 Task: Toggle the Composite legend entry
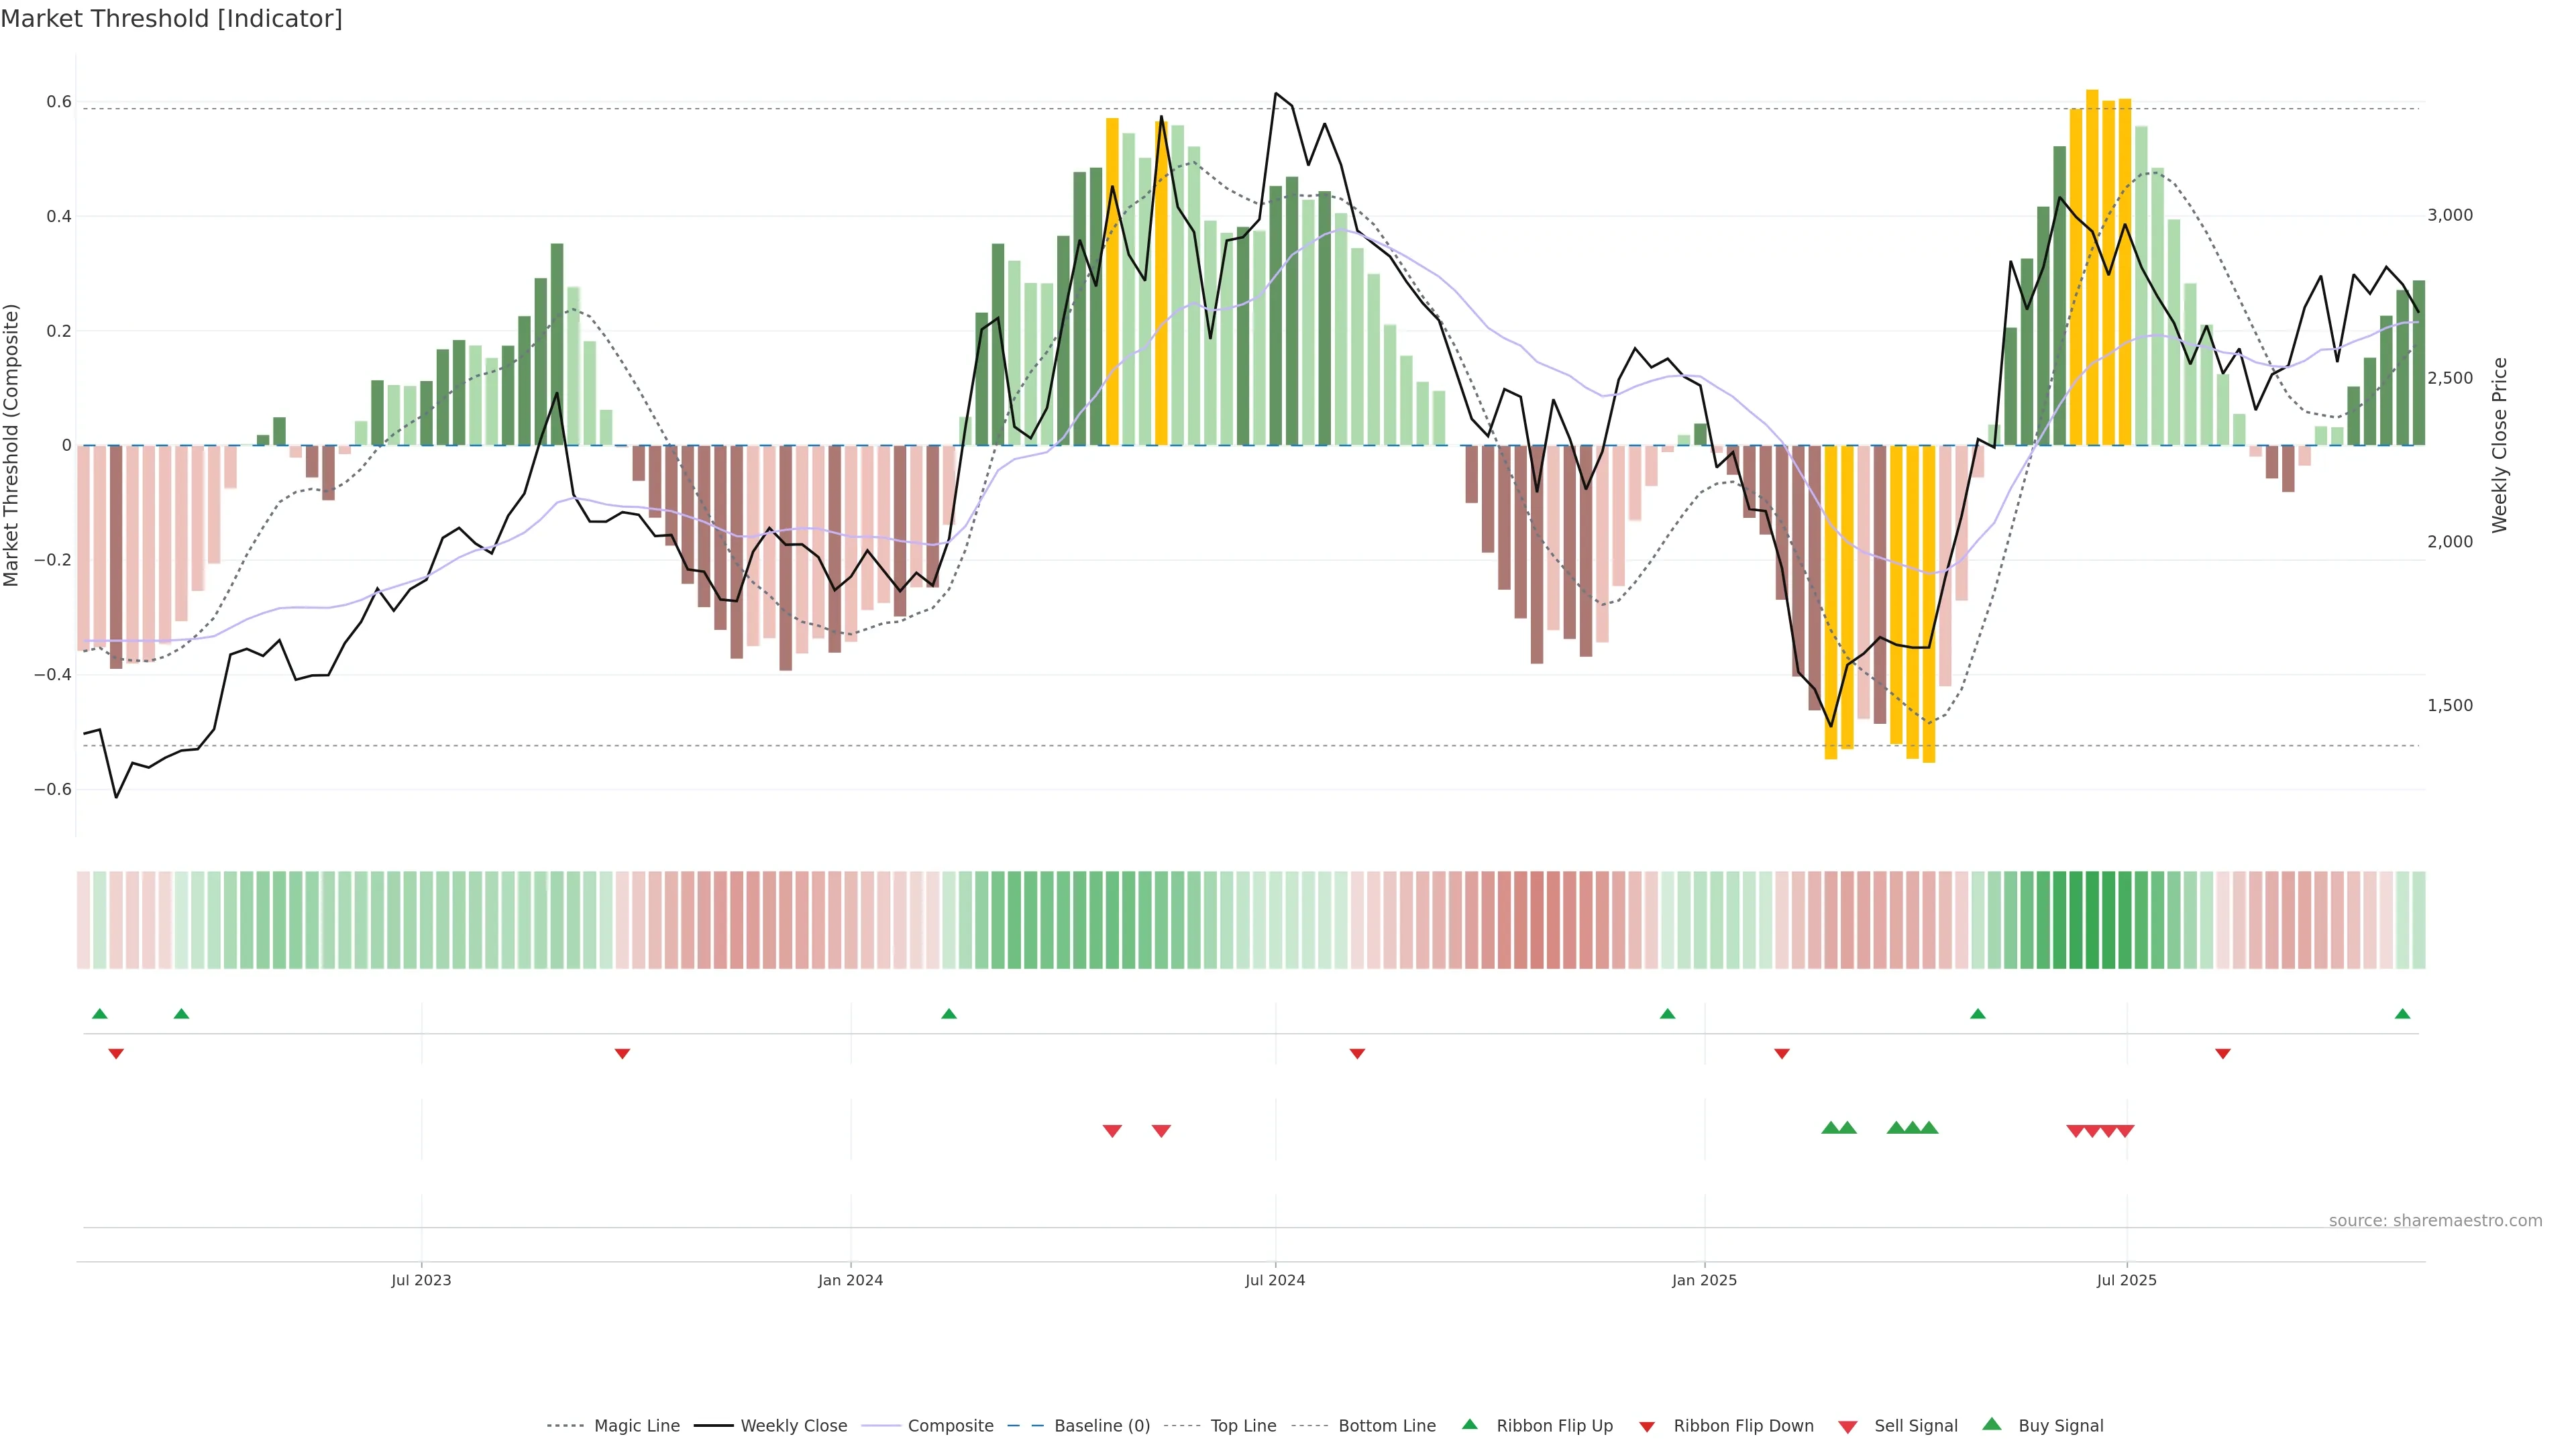950,1426
